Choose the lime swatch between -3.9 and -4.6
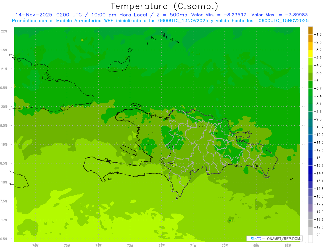323x249 pixels. point(310,61)
